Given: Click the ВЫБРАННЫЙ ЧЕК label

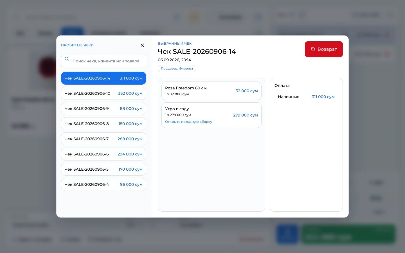Looking at the screenshot, I should (175, 44).
